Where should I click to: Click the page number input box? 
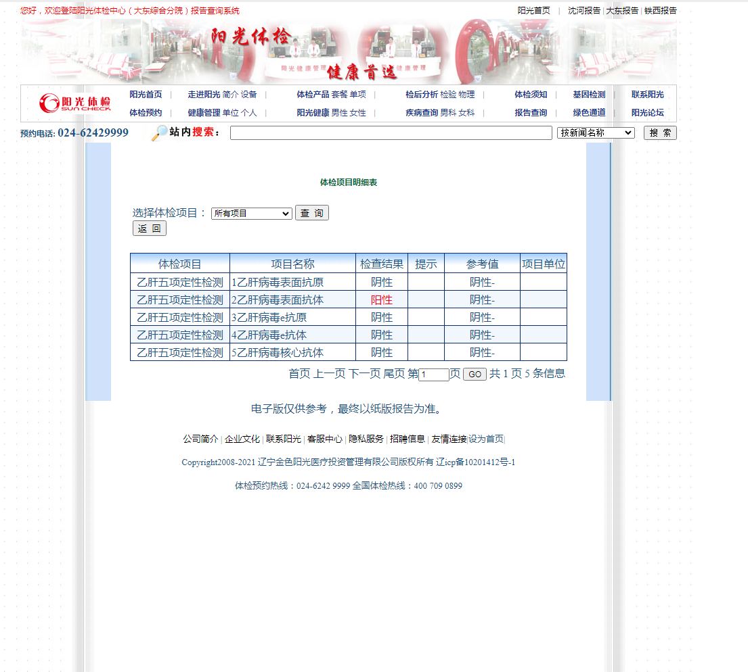point(434,375)
